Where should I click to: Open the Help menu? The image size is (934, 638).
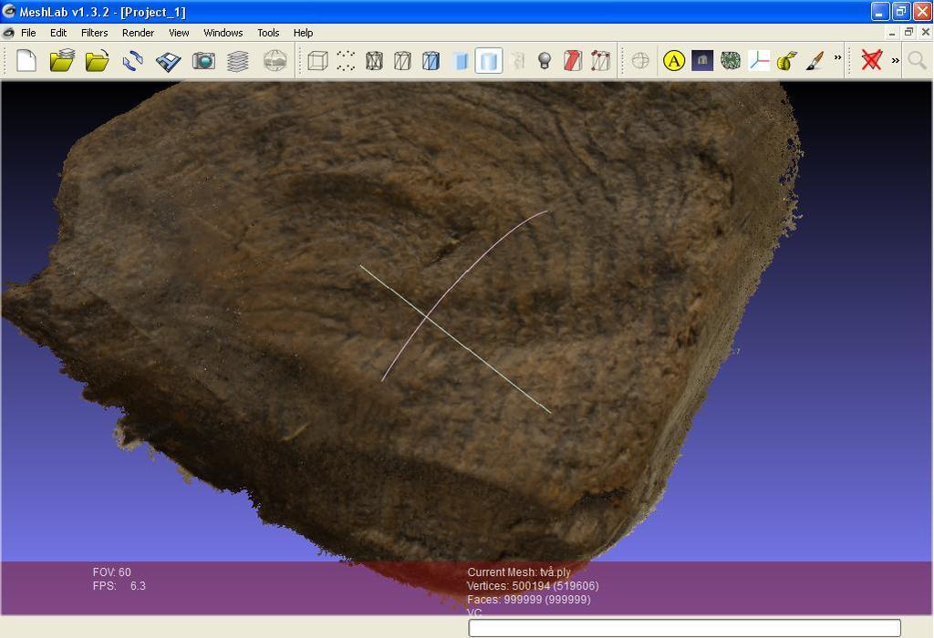(303, 33)
